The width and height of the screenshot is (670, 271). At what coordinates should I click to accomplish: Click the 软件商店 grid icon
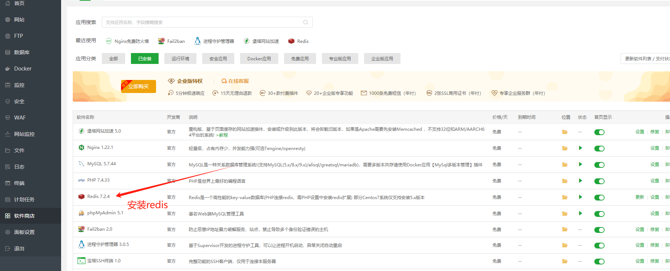[8, 216]
